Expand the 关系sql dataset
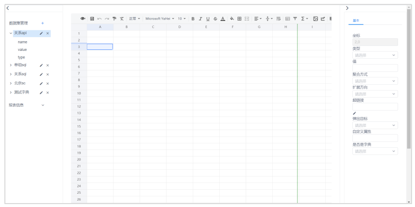 pos(11,74)
